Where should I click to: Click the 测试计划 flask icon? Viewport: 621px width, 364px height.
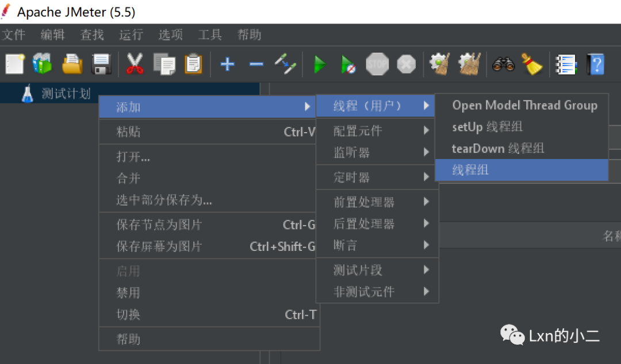point(28,94)
